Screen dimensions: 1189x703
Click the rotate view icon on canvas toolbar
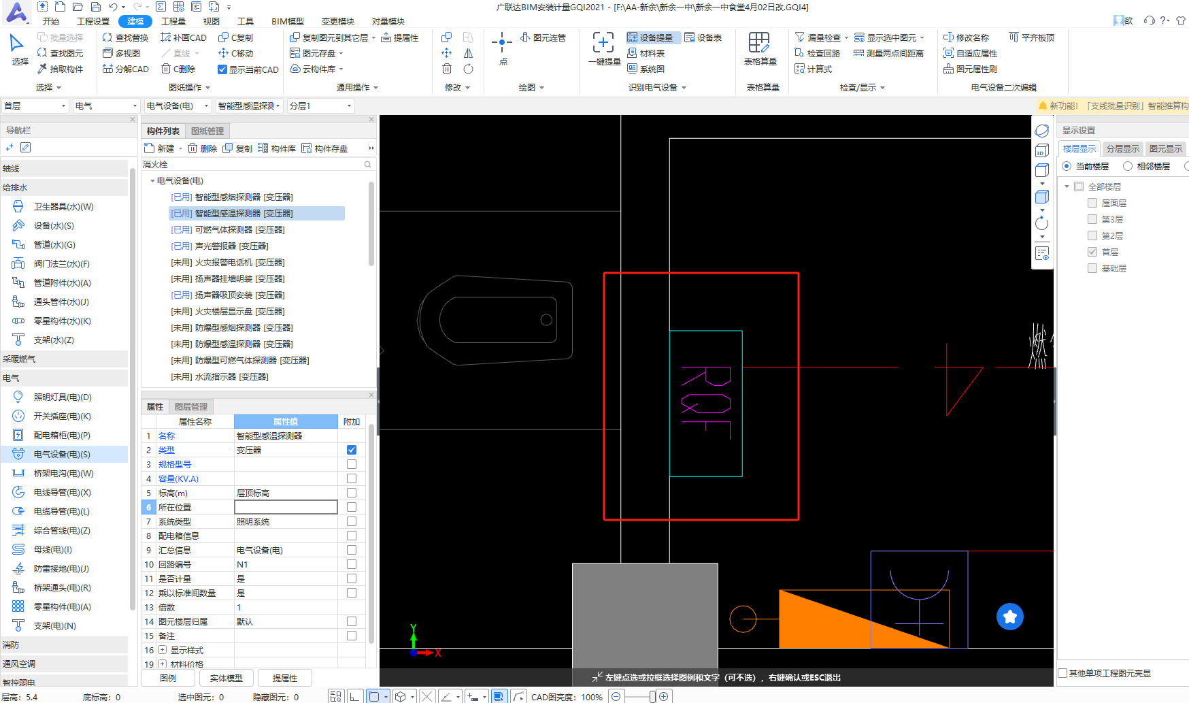pos(1041,223)
